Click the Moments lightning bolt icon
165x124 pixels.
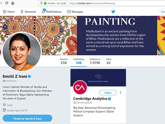pyautogui.click(x=22, y=12)
